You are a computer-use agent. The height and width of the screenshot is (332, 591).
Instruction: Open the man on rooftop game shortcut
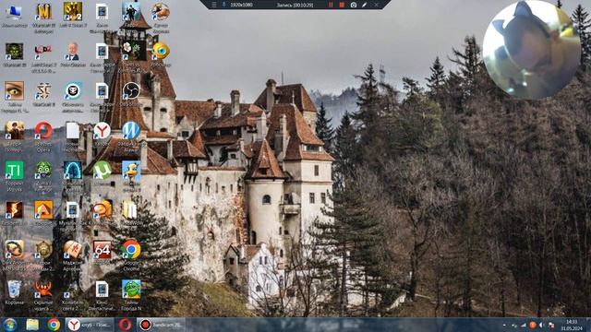coord(131,12)
